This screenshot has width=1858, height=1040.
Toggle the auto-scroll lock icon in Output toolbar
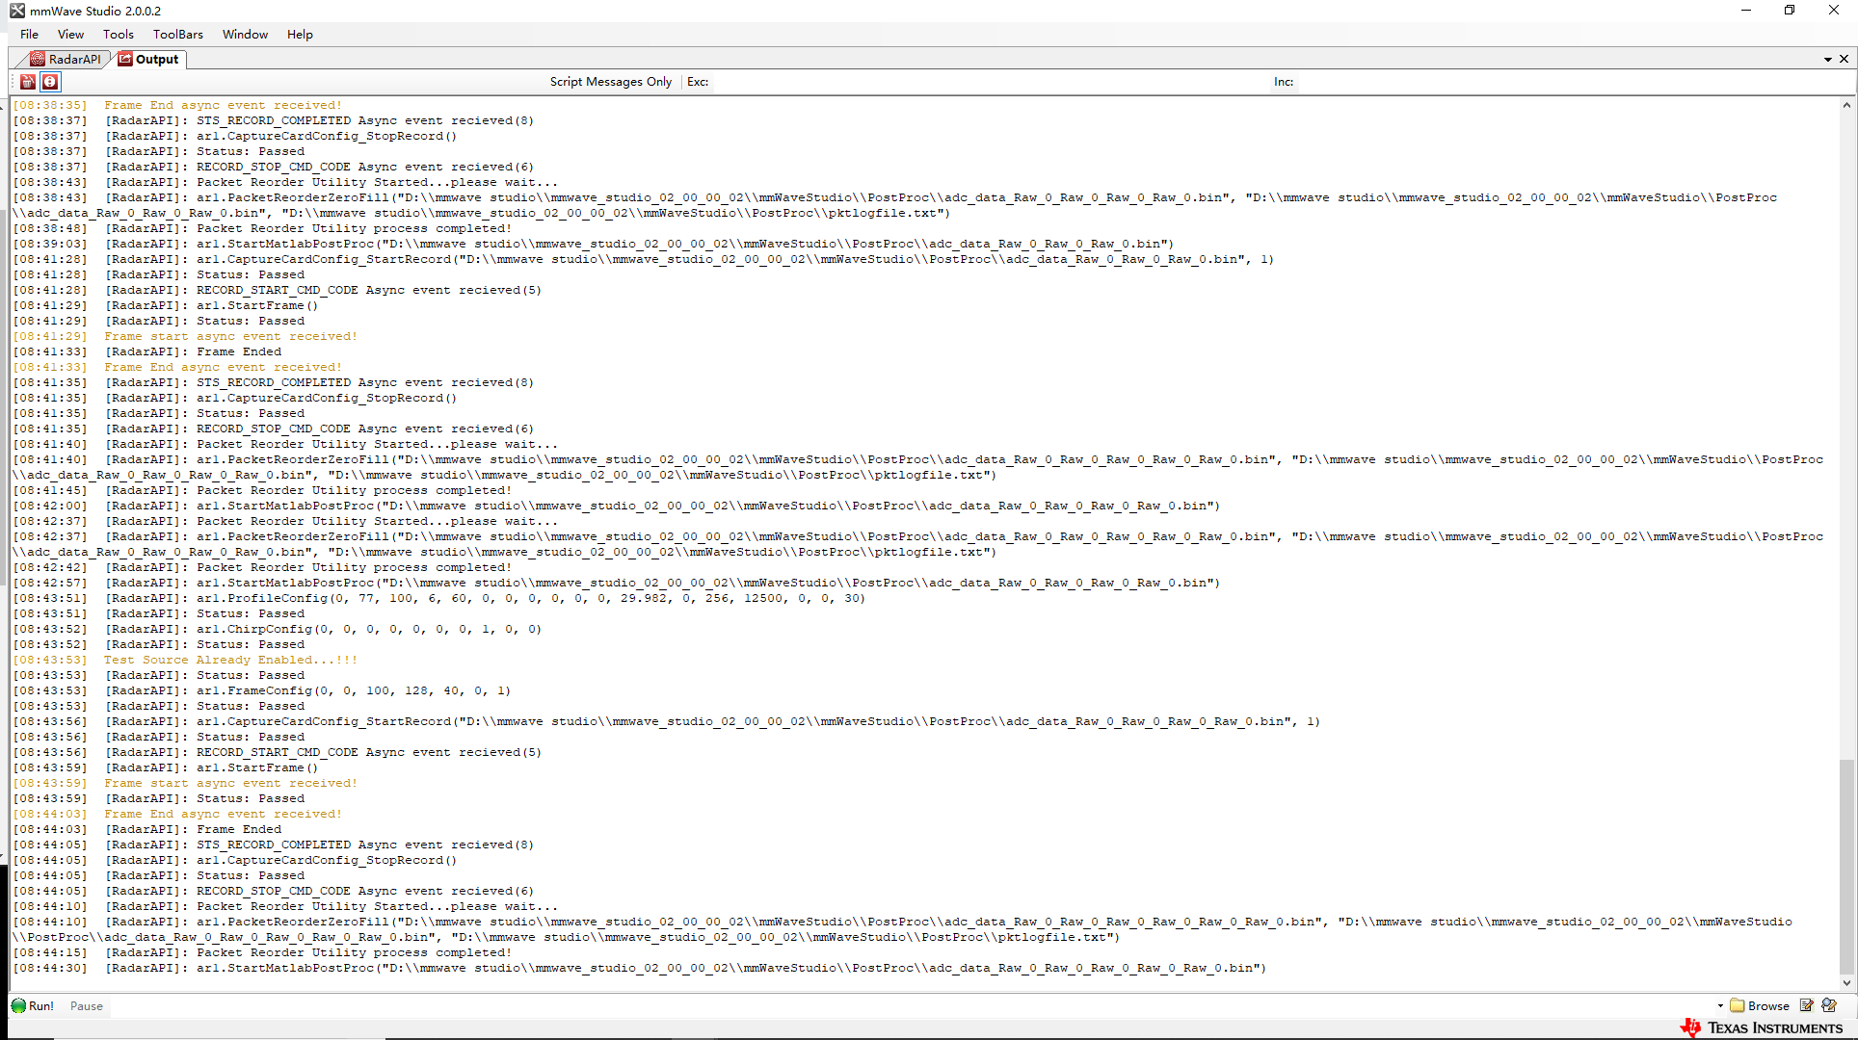click(50, 82)
